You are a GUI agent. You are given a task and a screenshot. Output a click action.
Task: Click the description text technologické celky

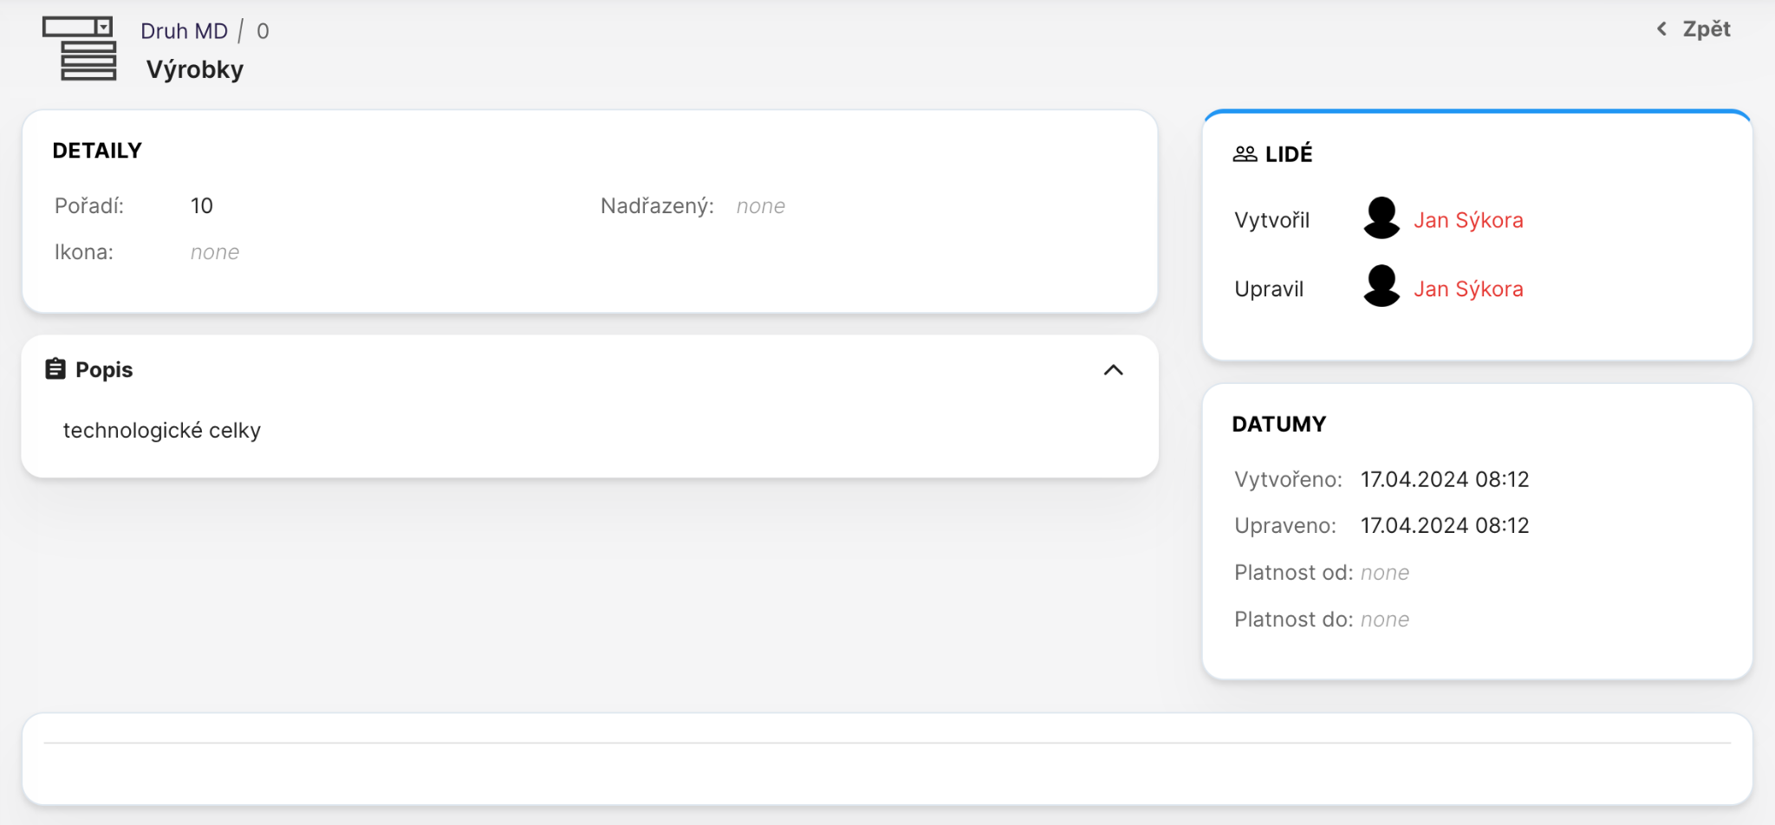pos(162,431)
